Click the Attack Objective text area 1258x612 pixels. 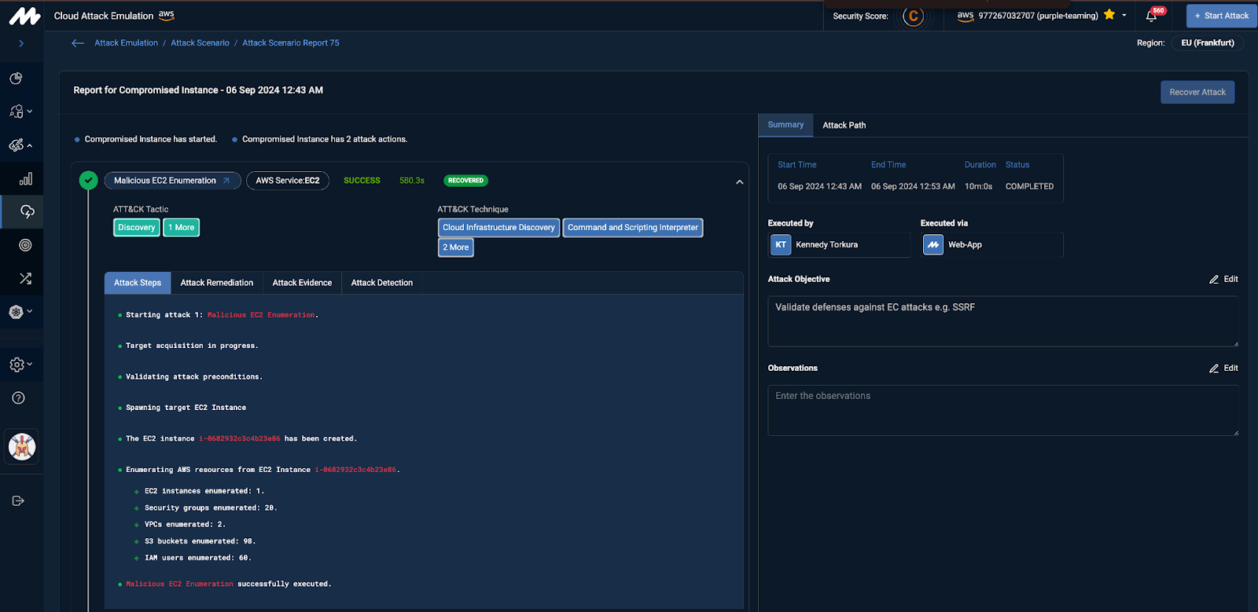coord(1002,321)
